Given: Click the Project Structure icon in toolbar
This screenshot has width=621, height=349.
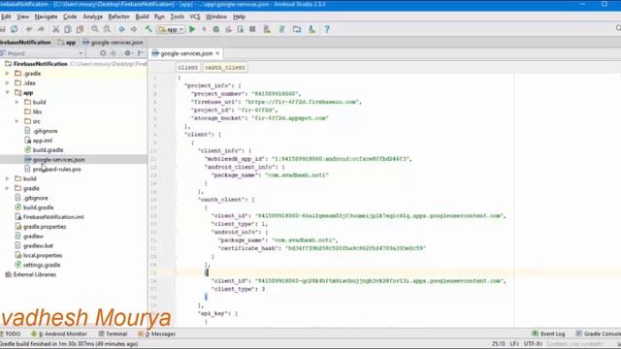Looking at the screenshot, I should [297, 29].
